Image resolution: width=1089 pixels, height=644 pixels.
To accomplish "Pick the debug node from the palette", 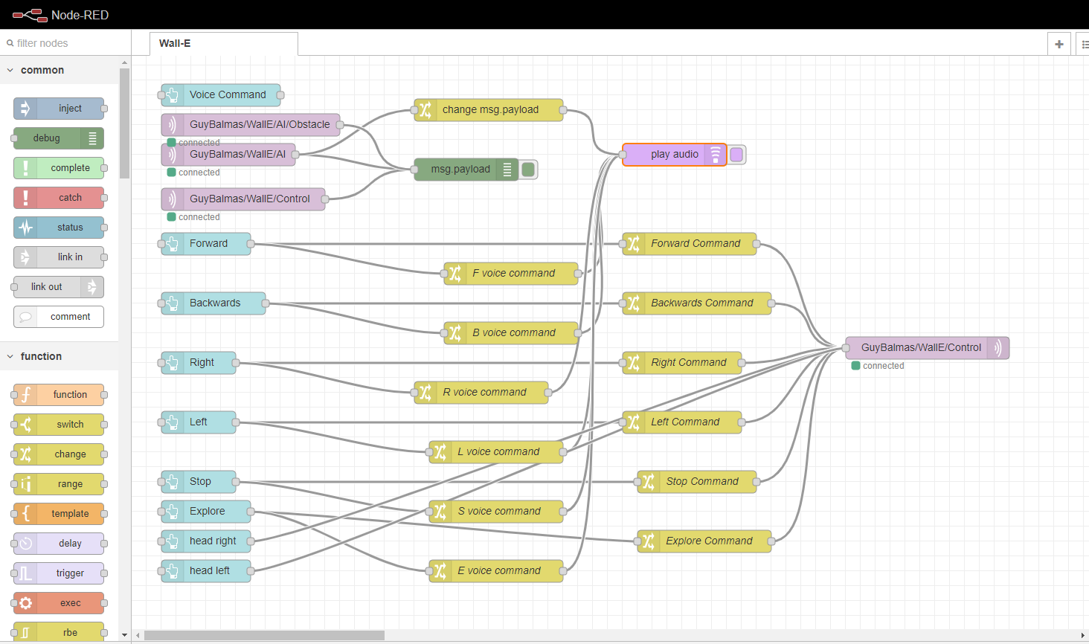I will click(x=59, y=138).
